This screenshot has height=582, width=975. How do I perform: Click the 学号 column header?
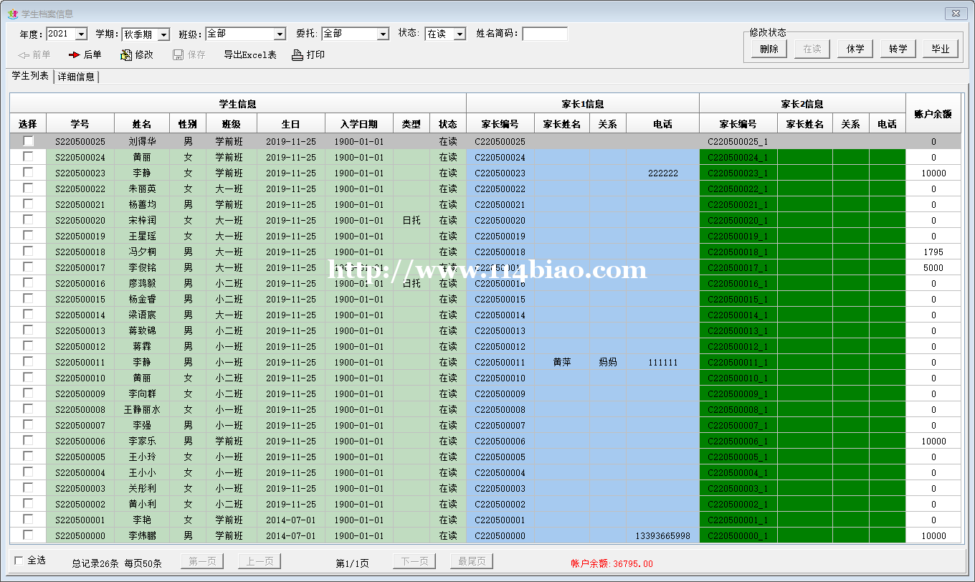click(x=80, y=123)
